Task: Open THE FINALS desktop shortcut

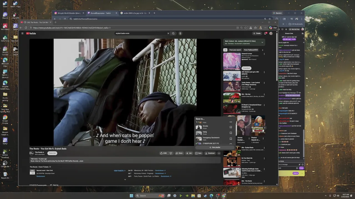Action: (5, 27)
